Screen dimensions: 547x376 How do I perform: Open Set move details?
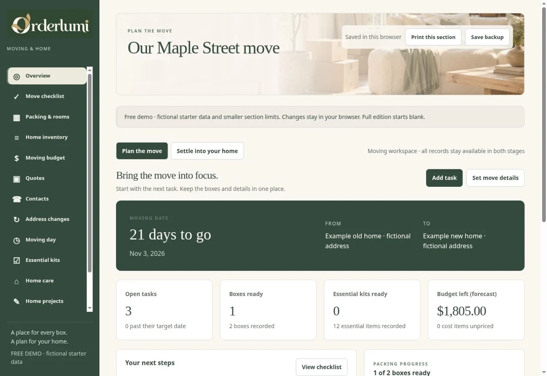tap(495, 178)
